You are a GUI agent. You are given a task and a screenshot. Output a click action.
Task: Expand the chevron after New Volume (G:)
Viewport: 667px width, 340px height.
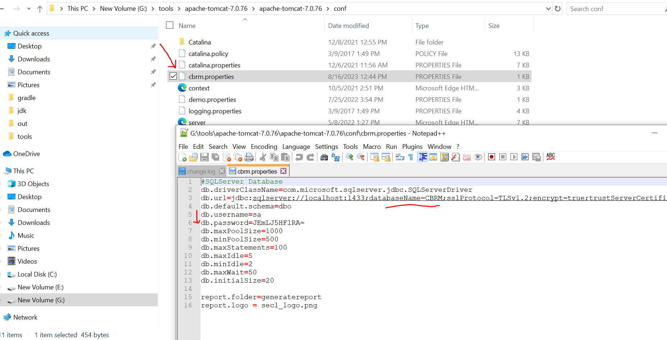click(x=153, y=9)
